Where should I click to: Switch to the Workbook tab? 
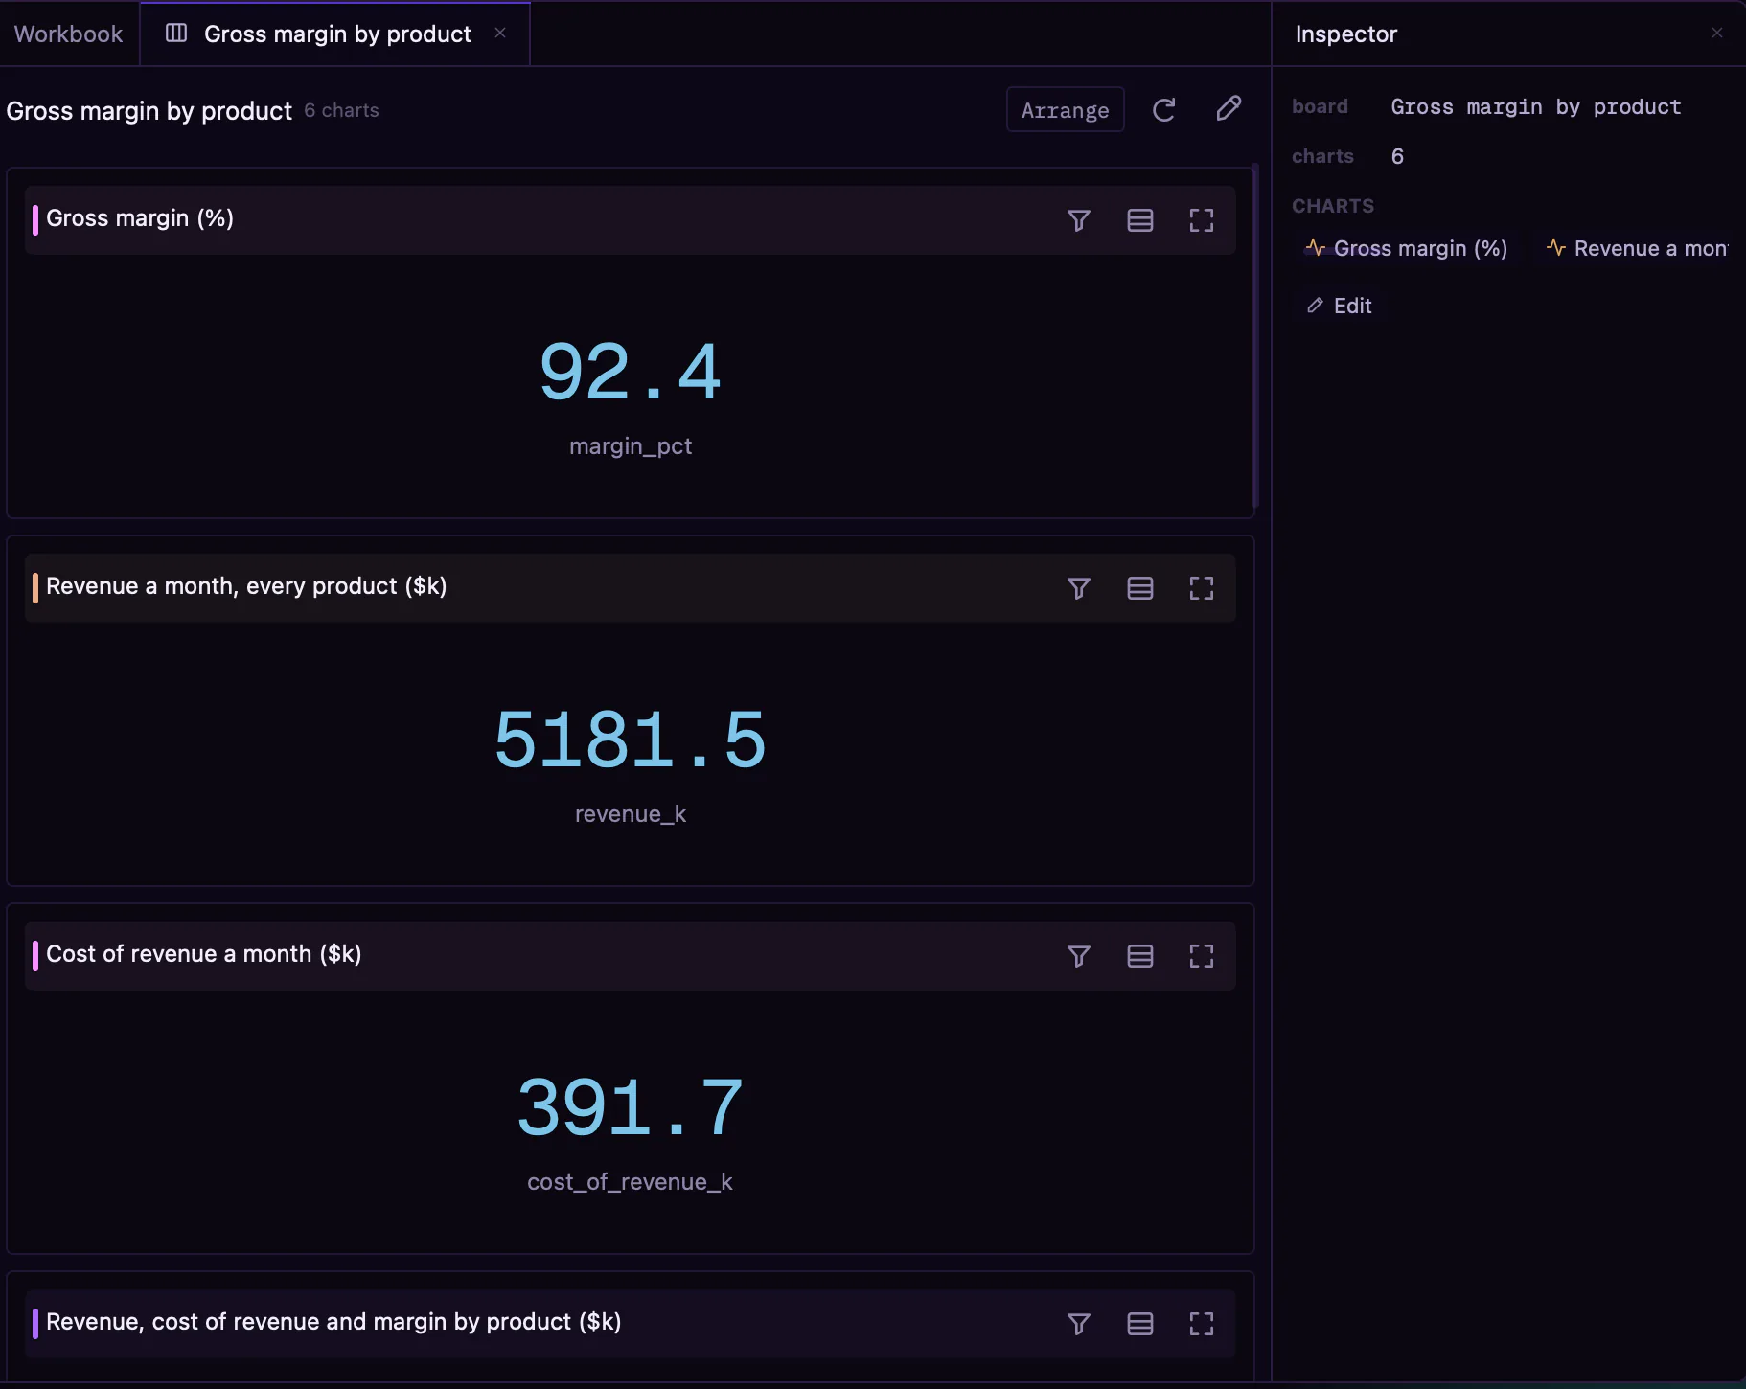click(69, 34)
